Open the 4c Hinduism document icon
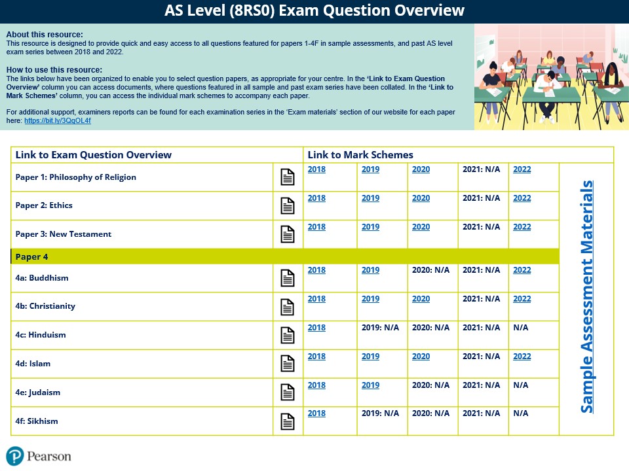629x471 pixels. [x=288, y=335]
